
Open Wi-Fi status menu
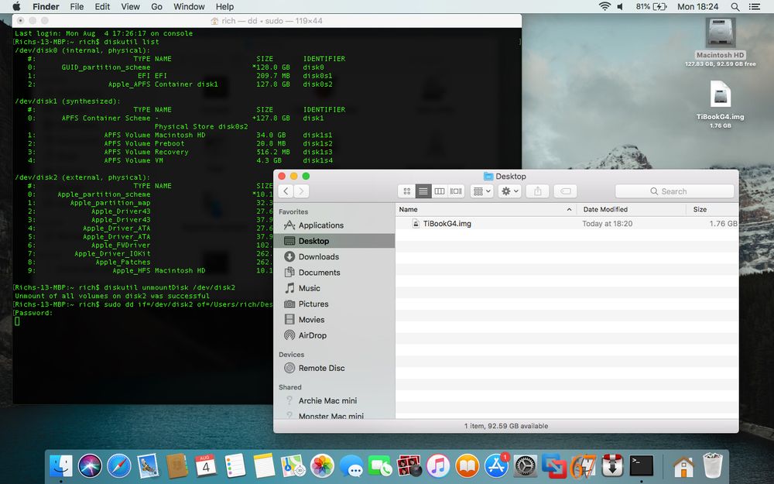(x=604, y=6)
